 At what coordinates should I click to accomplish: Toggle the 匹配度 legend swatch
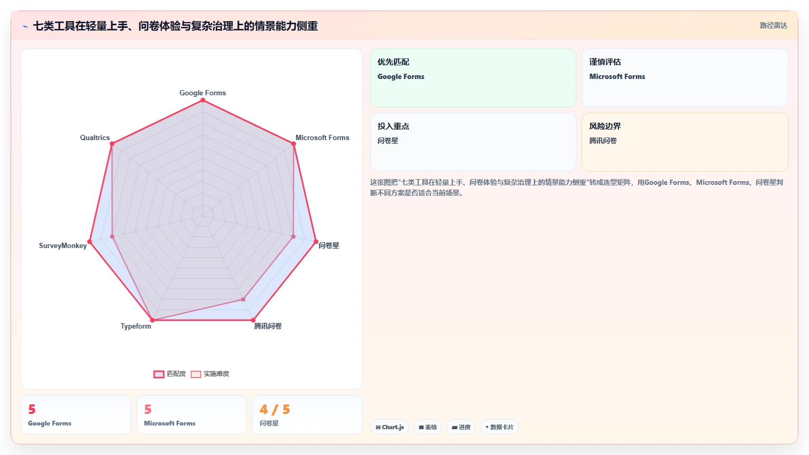(159, 374)
